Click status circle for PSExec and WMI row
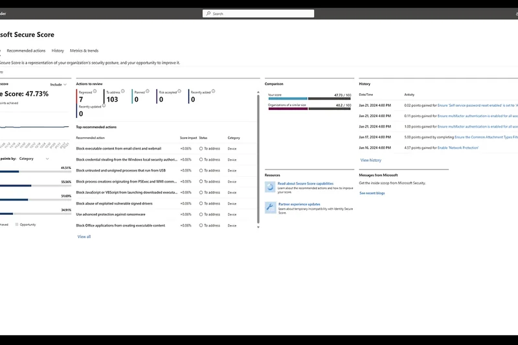The width and height of the screenshot is (518, 345). 201,182
